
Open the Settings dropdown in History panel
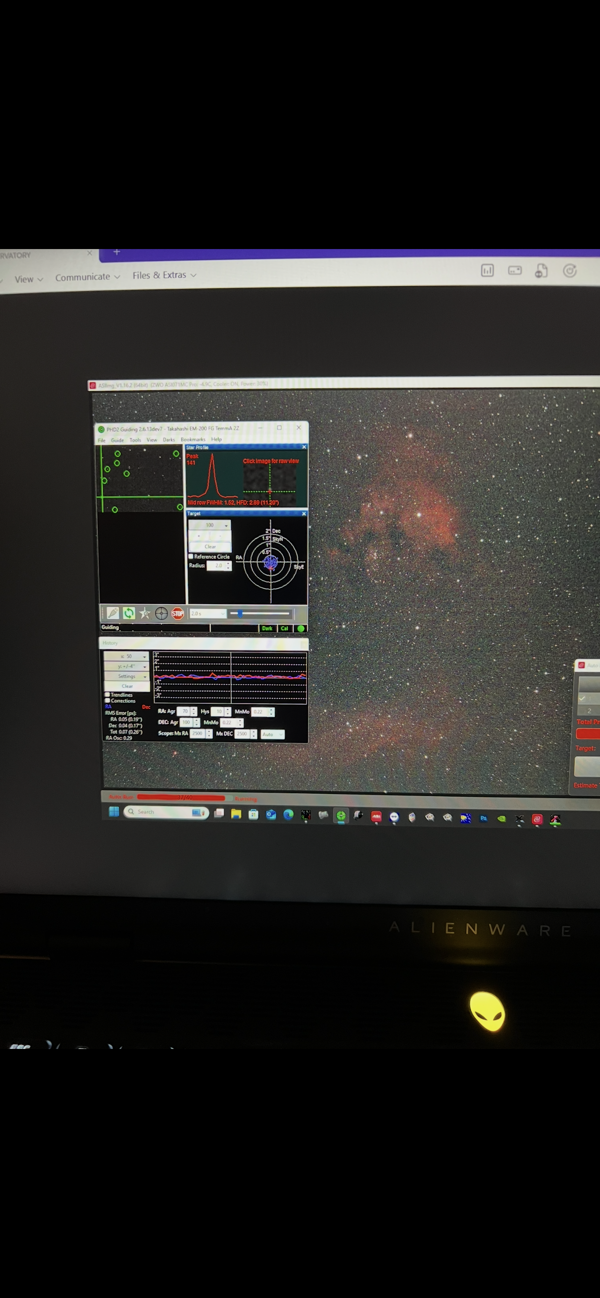(127, 676)
